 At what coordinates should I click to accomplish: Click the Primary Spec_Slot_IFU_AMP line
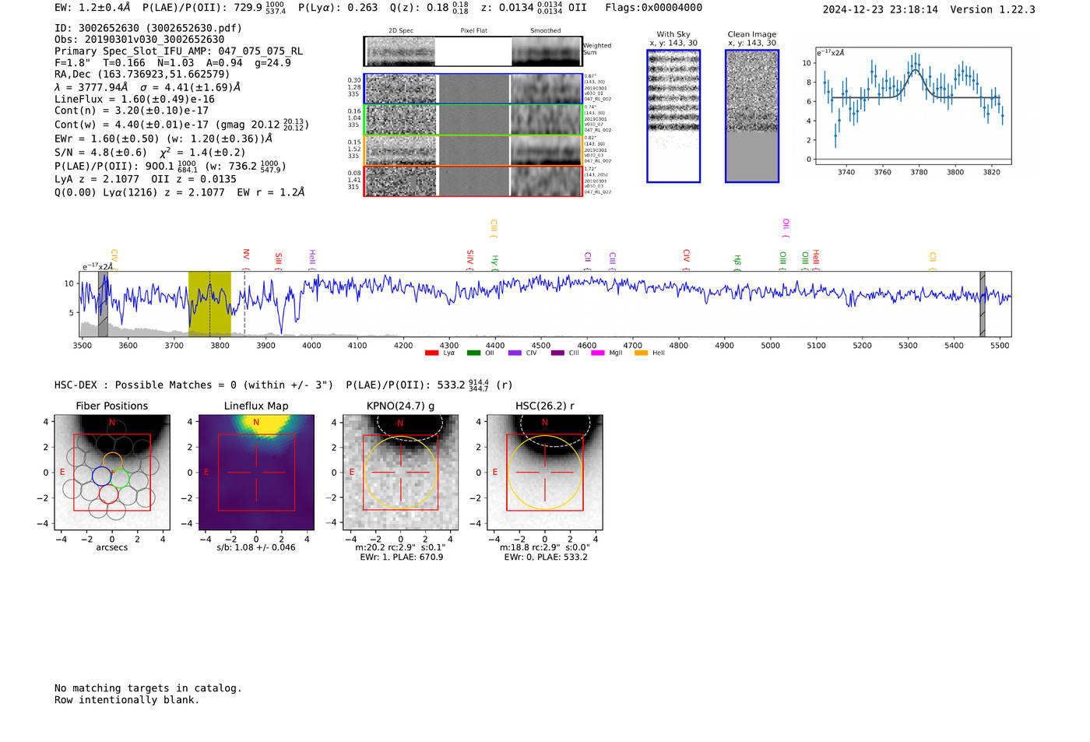179,51
